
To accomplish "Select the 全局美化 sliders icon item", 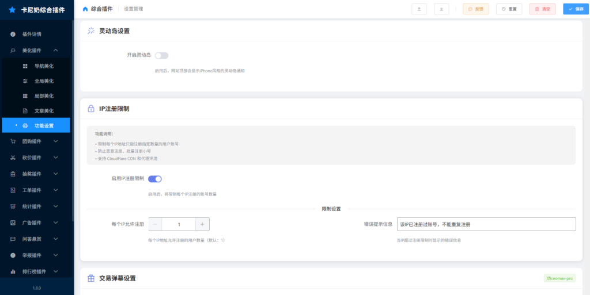I will tap(25, 81).
